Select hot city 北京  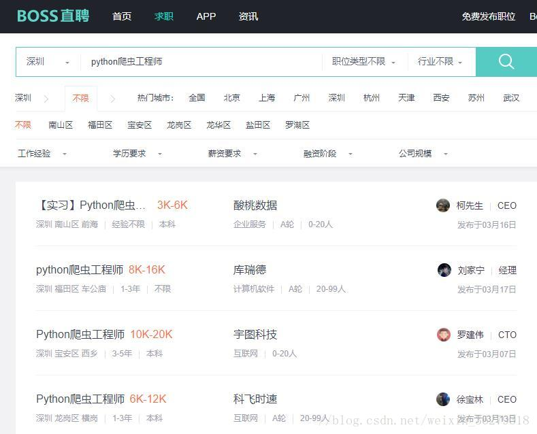232,98
